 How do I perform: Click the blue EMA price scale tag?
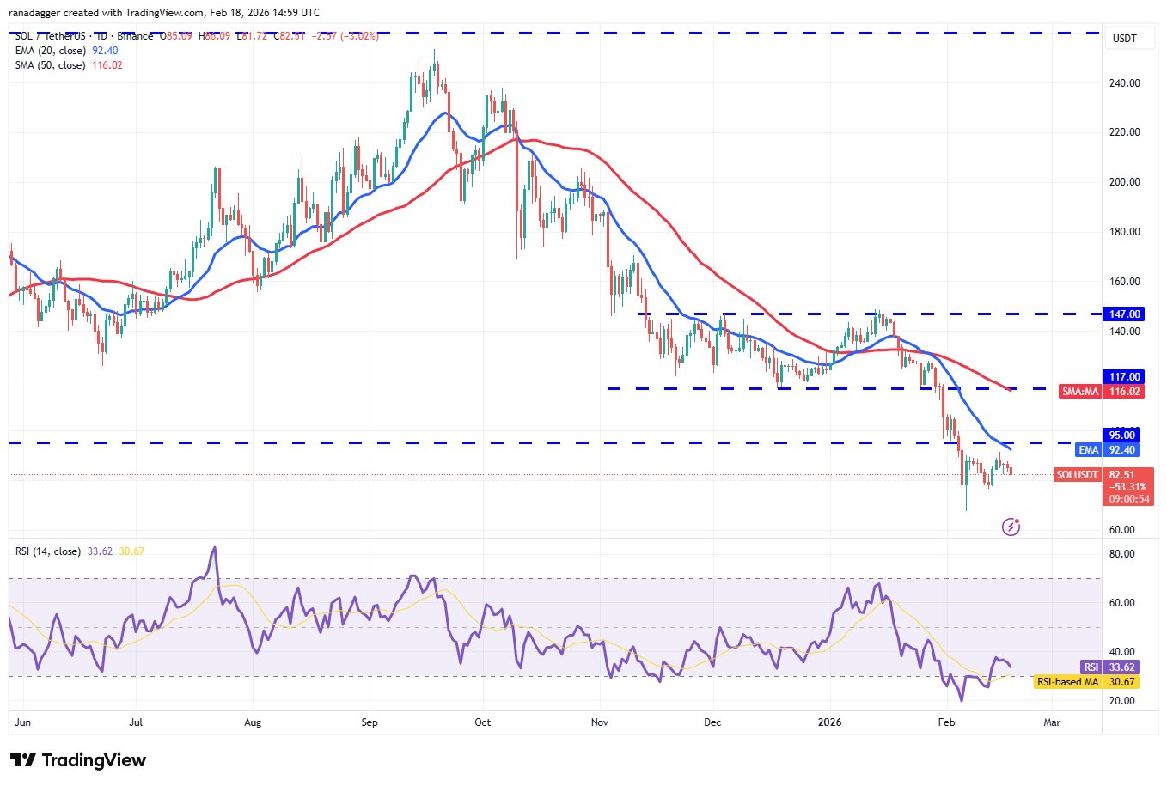pos(1089,449)
